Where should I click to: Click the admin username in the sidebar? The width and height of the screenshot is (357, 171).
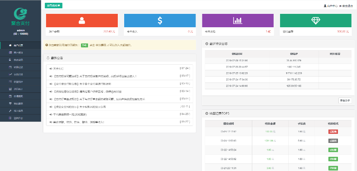point(21,30)
